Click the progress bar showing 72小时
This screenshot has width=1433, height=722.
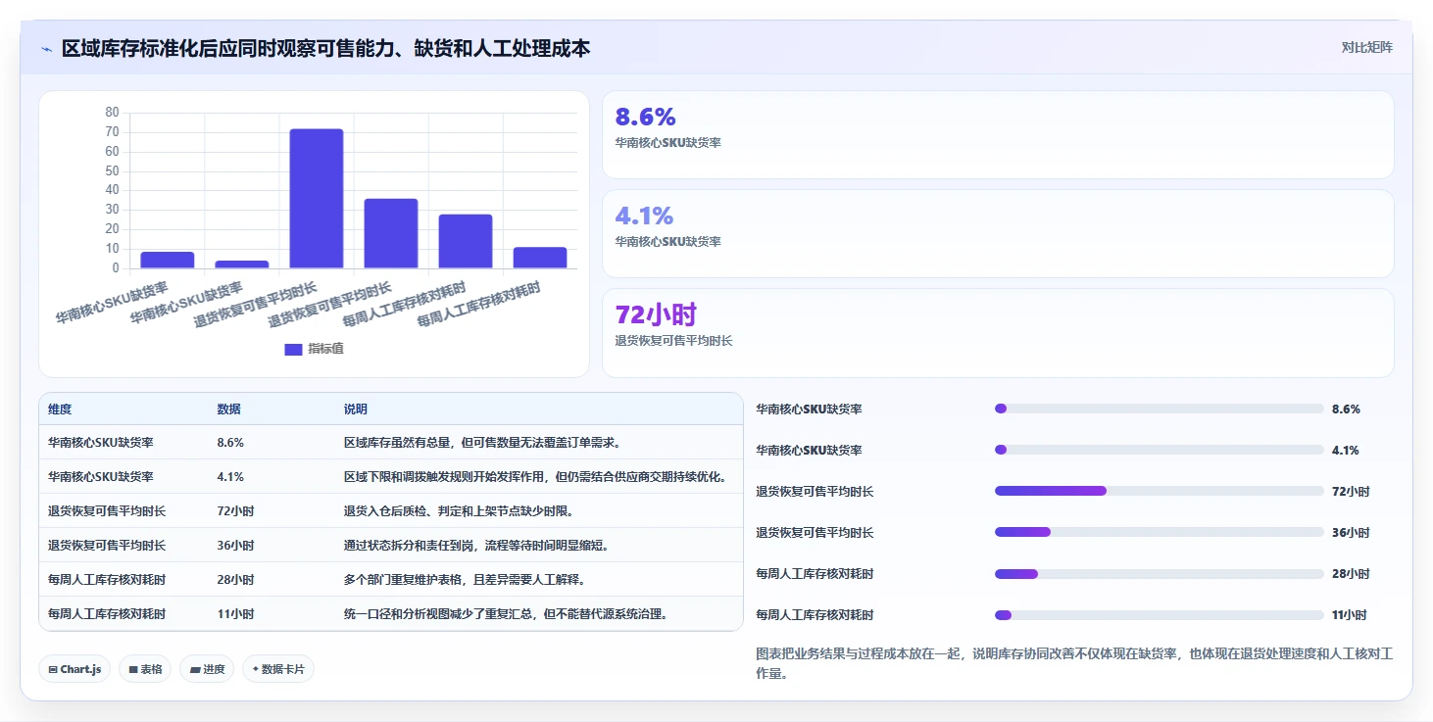click(x=1160, y=491)
